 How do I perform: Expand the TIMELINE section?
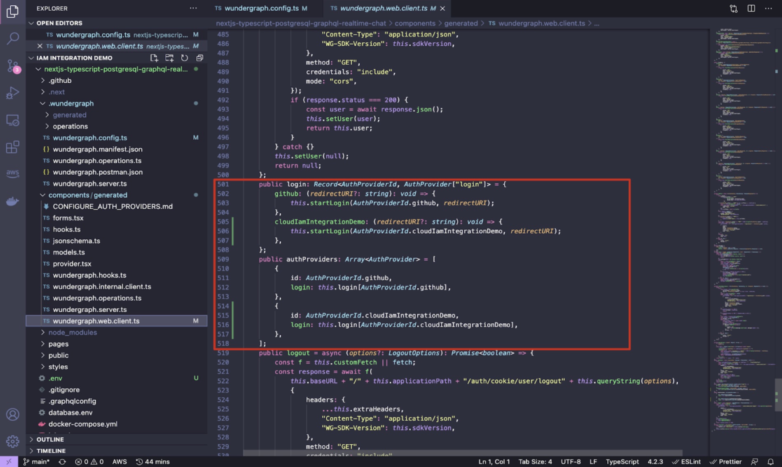click(51, 451)
